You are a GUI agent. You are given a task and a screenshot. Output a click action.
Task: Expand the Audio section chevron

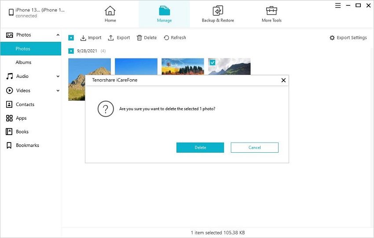tap(58, 76)
